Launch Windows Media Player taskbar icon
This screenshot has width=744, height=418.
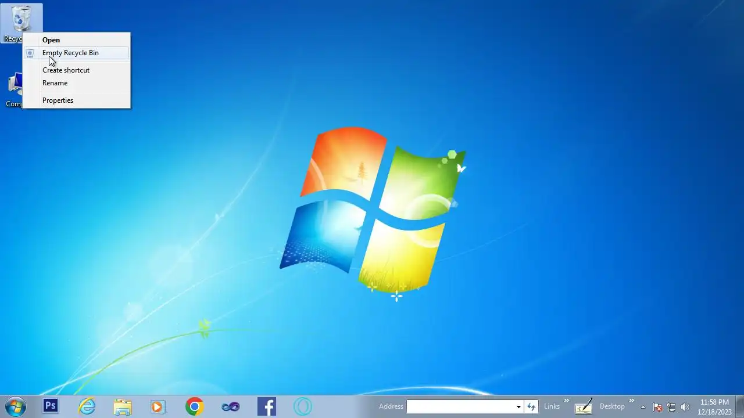(158, 406)
